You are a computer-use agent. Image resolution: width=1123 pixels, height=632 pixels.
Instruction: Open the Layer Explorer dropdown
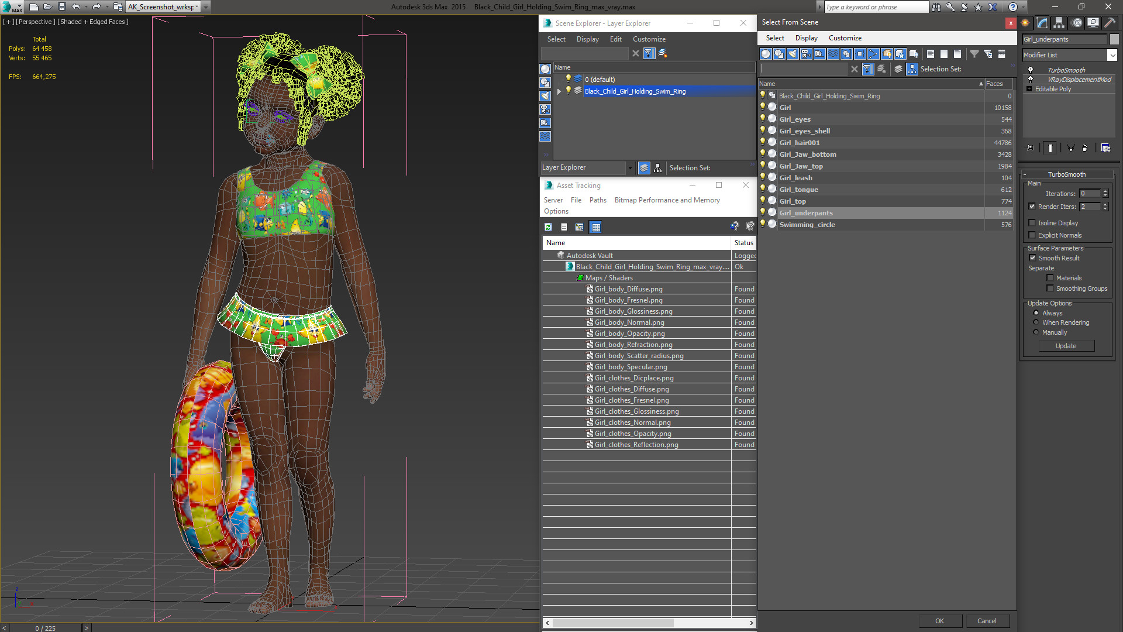(x=630, y=168)
